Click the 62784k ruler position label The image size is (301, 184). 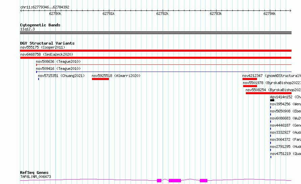click(270, 14)
